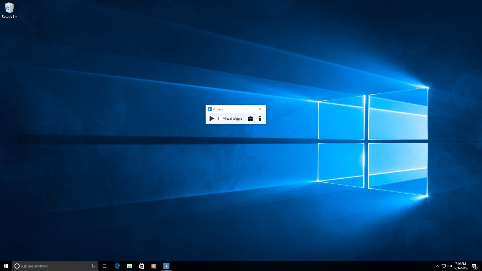Close the Wiggler window
This screenshot has height=271, width=482.
click(x=260, y=109)
